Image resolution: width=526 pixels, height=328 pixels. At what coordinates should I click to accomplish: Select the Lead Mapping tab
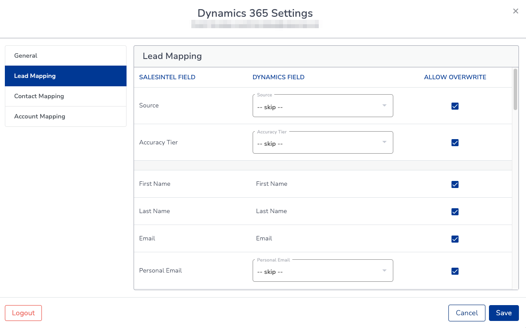click(66, 76)
